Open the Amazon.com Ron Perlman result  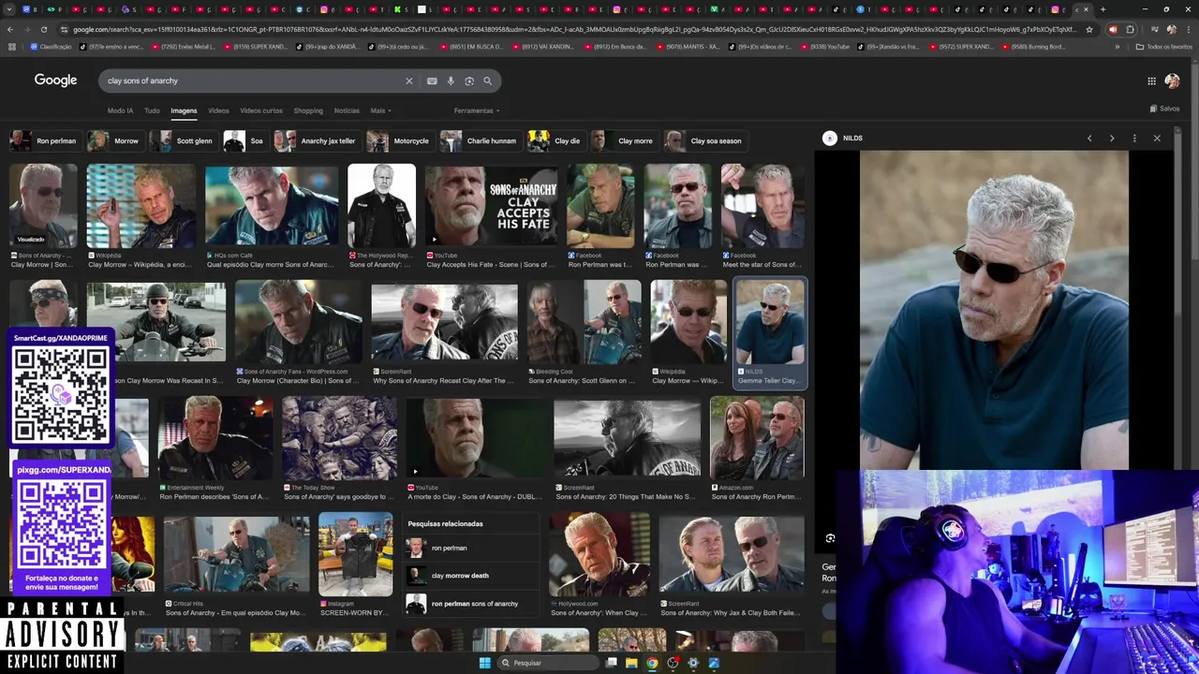pos(757,438)
